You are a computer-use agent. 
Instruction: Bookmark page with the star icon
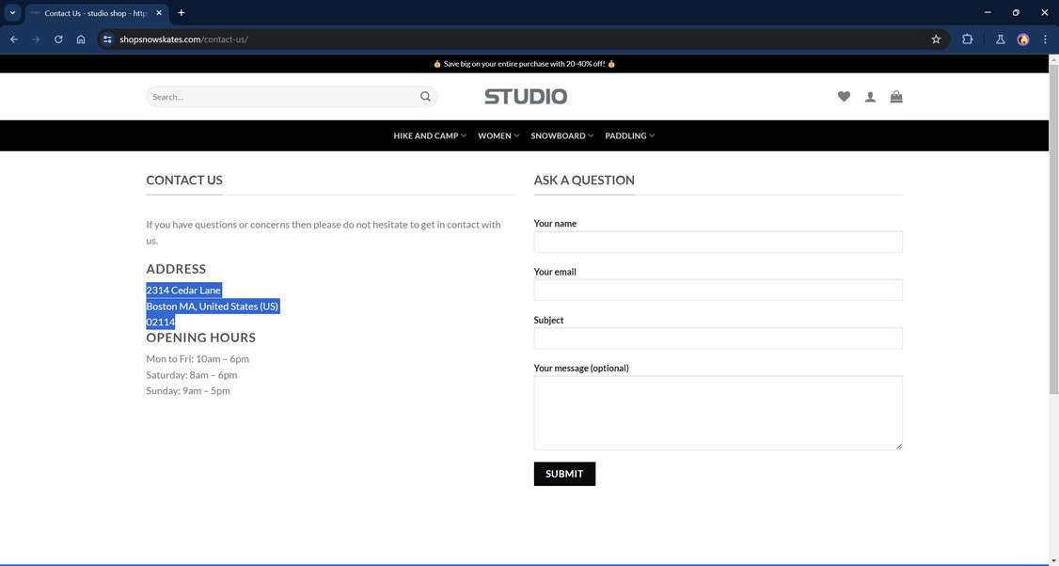tap(936, 39)
